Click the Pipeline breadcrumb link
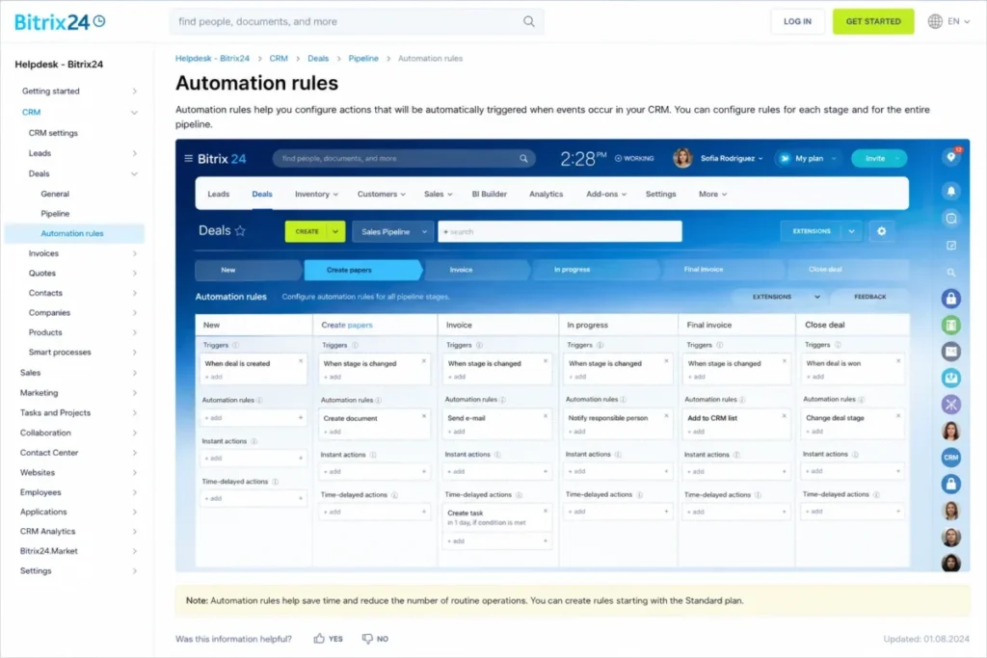This screenshot has height=658, width=987. coord(363,59)
